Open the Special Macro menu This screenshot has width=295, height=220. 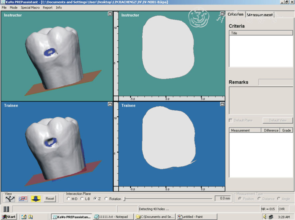pos(30,7)
